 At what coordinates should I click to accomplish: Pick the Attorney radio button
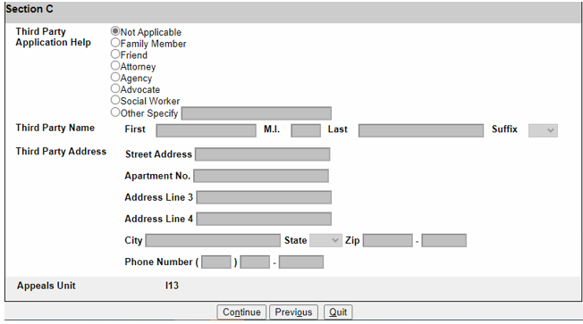(115, 66)
